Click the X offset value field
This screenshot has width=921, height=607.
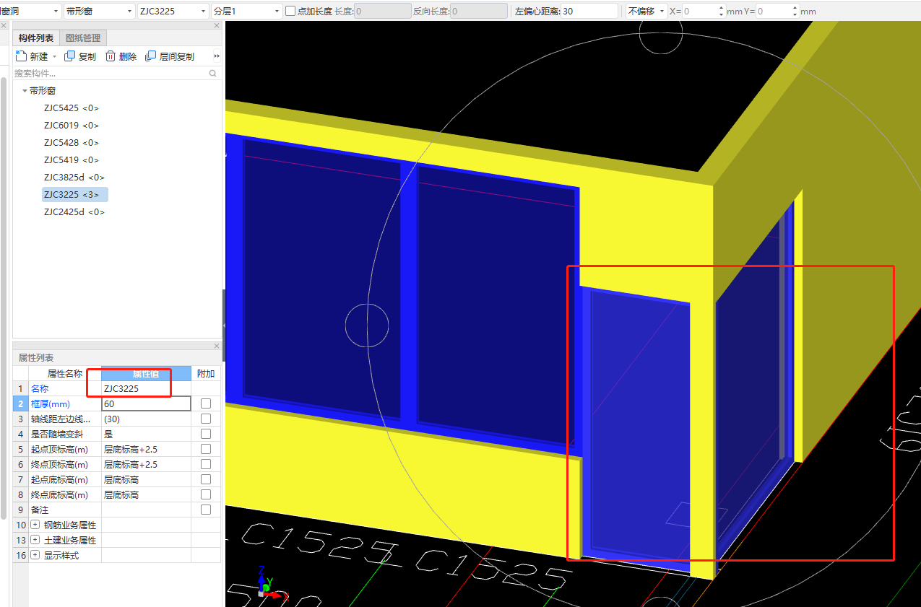700,11
